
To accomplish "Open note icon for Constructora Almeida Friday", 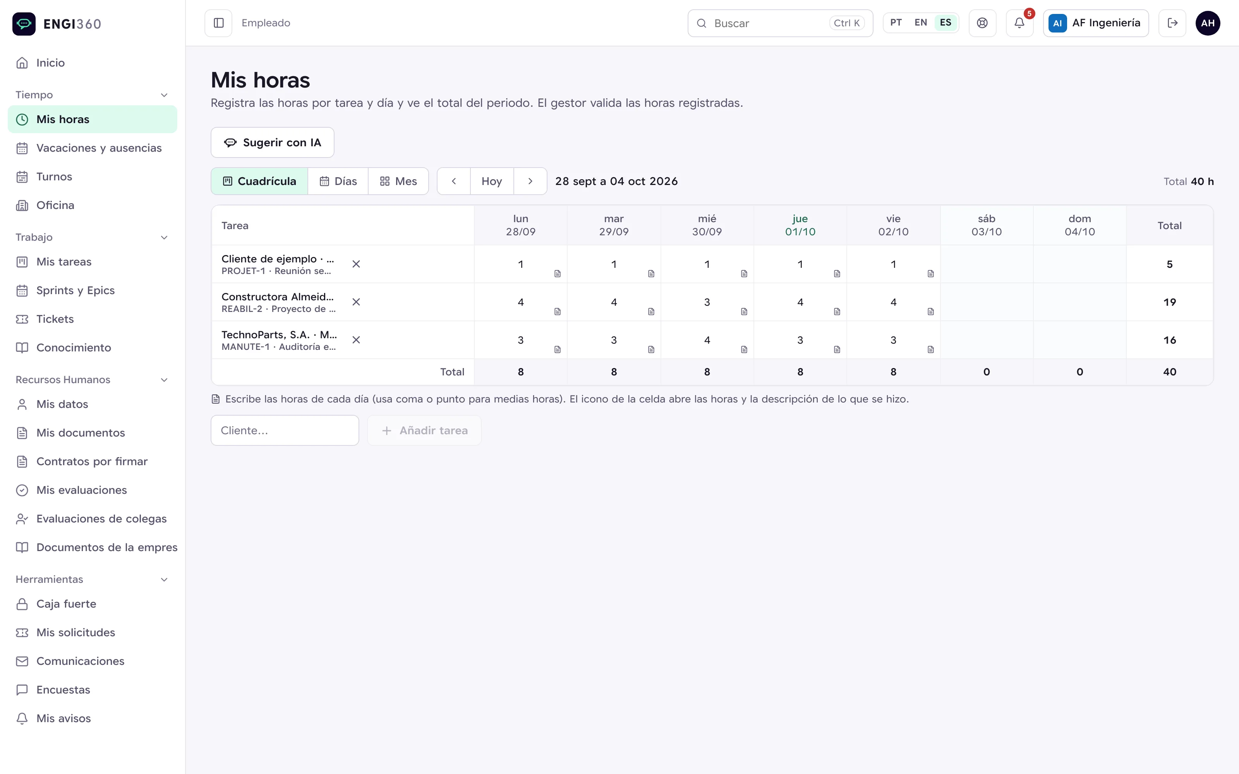I will [931, 312].
